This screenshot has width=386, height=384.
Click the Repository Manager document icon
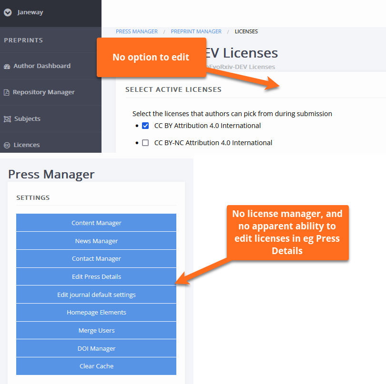6,92
